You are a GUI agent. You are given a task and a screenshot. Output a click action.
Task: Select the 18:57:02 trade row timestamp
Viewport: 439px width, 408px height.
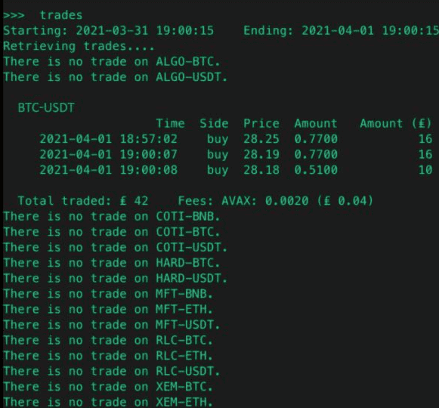tap(108, 139)
